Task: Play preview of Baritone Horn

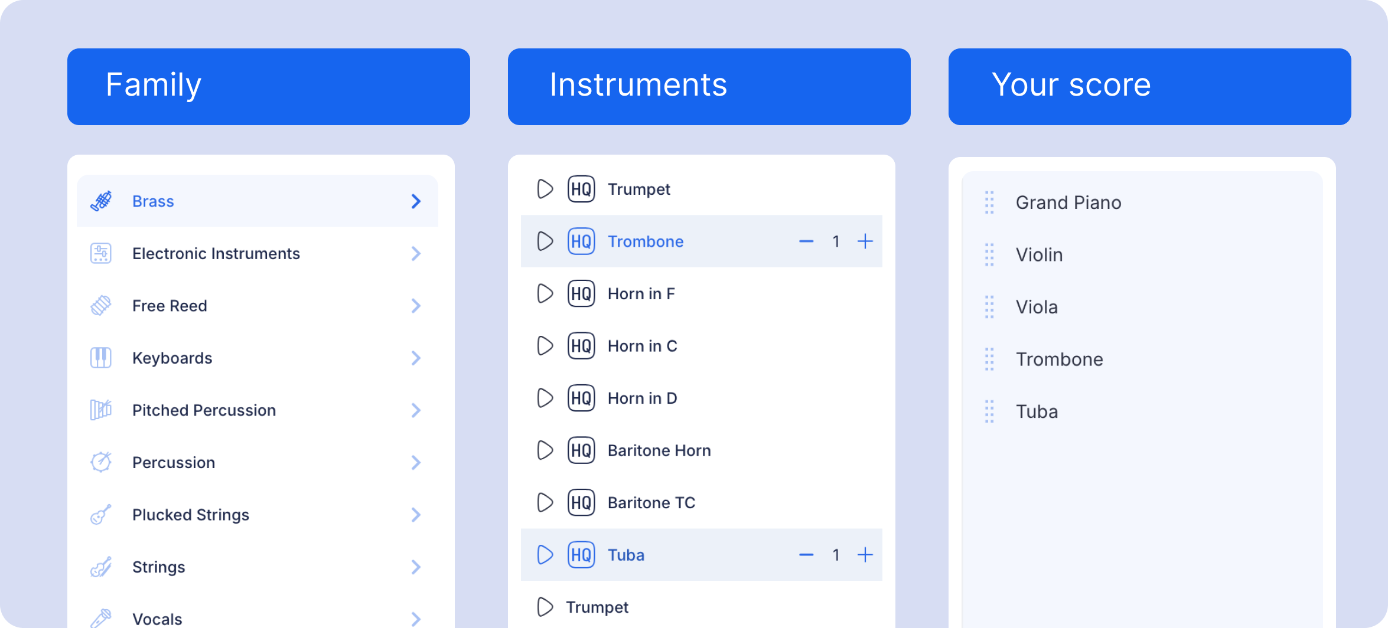Action: [x=545, y=450]
